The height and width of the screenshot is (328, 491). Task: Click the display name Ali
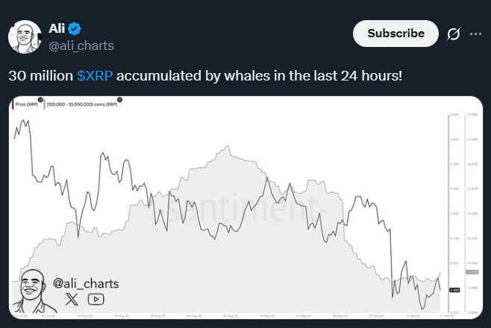57,29
